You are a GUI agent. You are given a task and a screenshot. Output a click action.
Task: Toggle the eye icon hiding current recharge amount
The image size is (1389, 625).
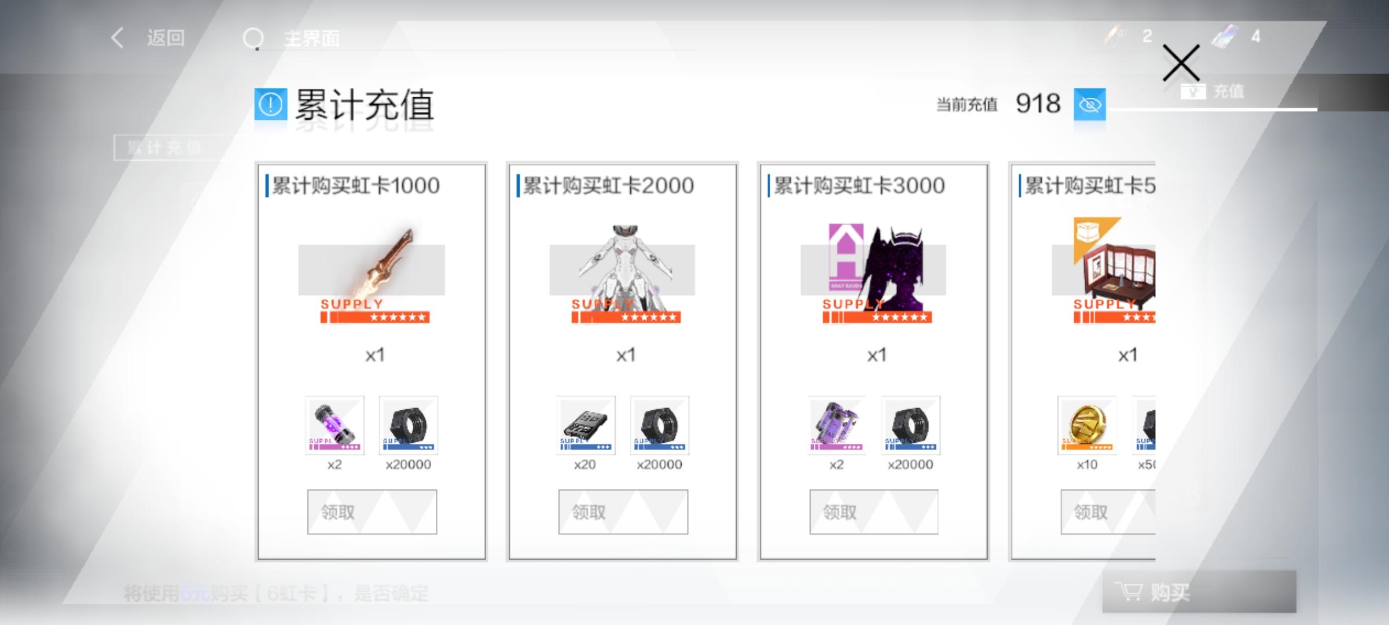click(1090, 105)
